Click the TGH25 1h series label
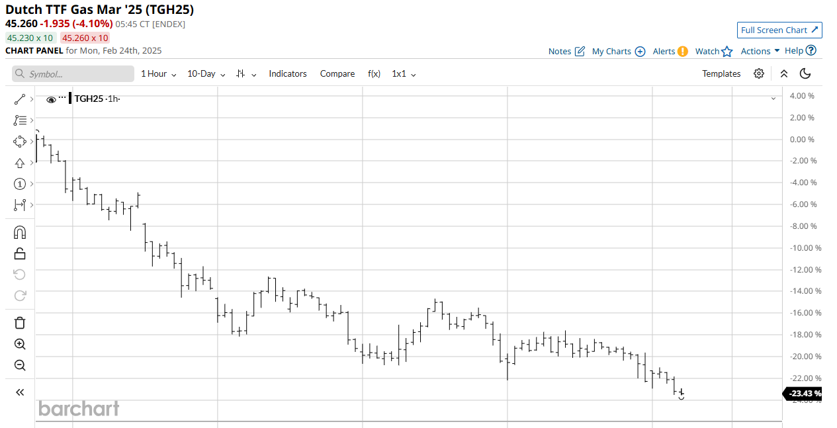The image size is (837, 428). (97, 99)
